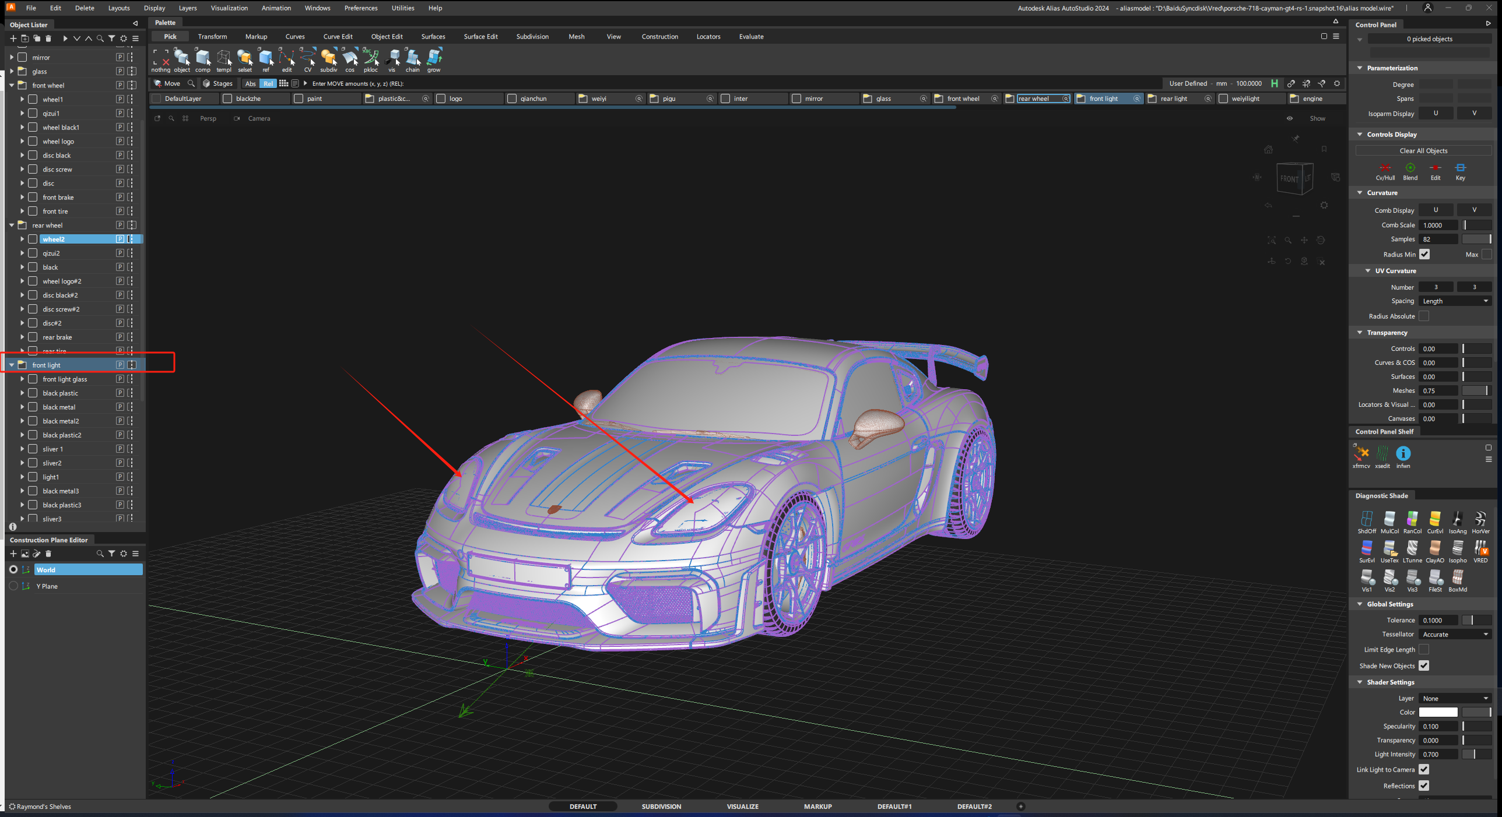Open the Visualization menu
Viewport: 1502px width, 817px height.
(229, 8)
